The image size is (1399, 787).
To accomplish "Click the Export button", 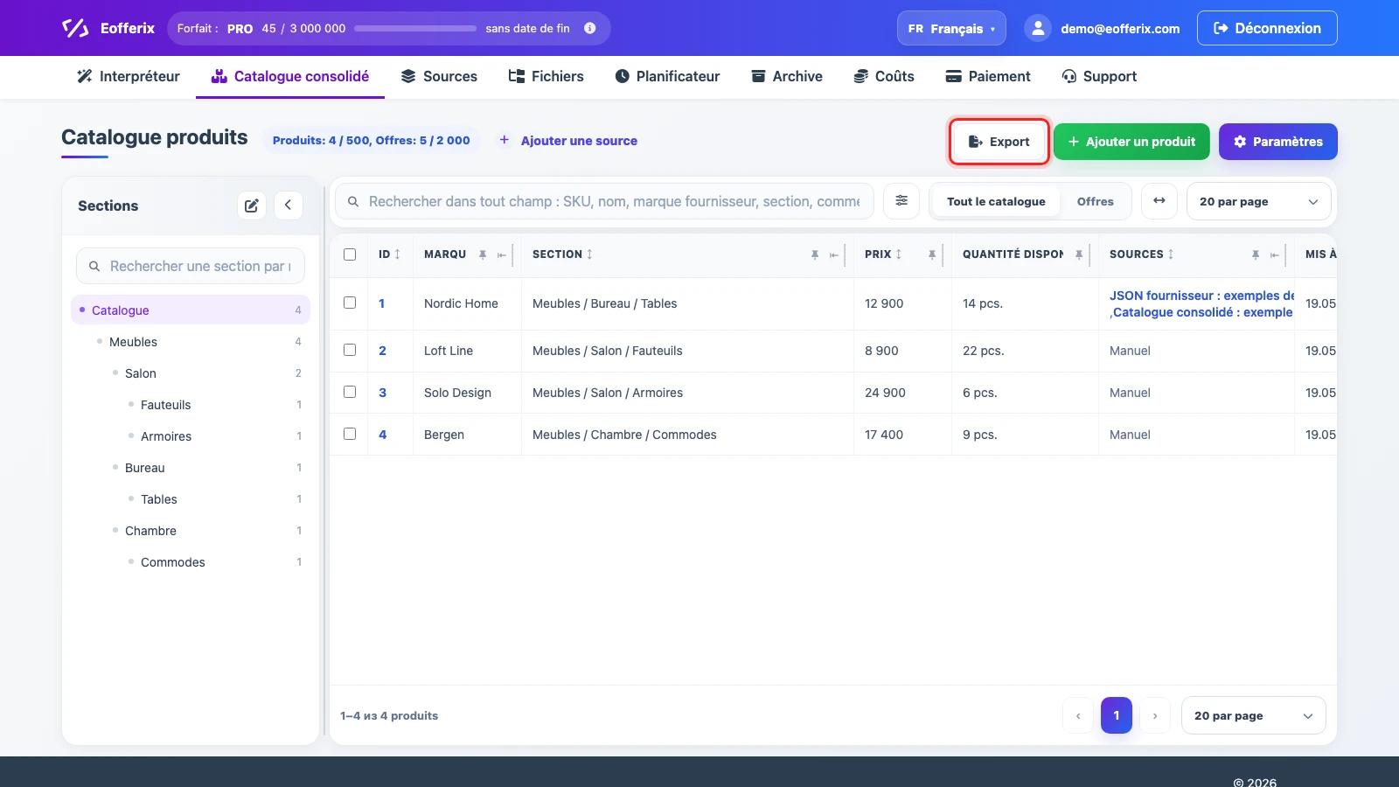I will point(999,142).
